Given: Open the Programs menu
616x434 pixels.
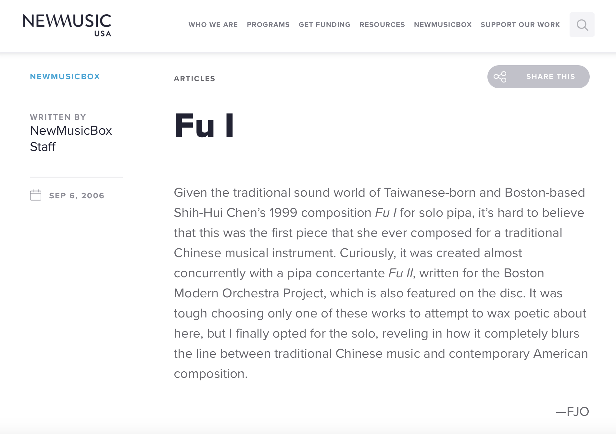Looking at the screenshot, I should click(x=268, y=25).
